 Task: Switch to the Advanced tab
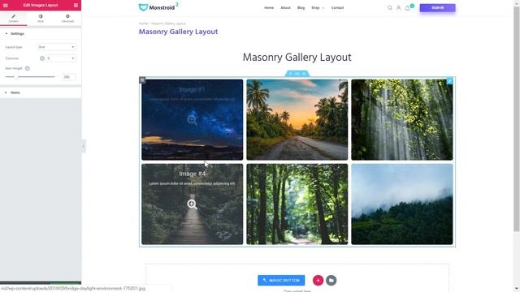[x=67, y=18]
